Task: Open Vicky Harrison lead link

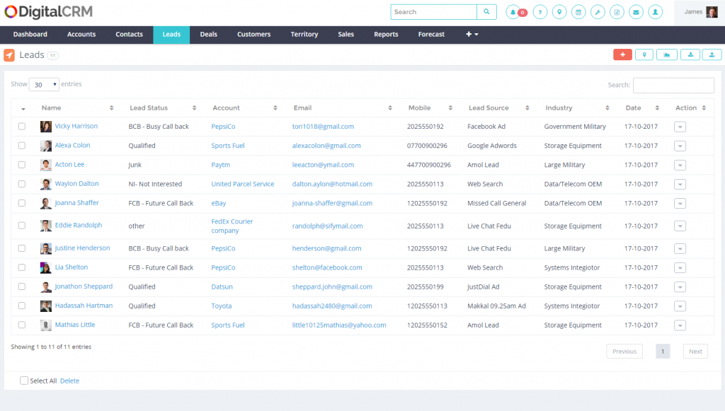Action: [x=76, y=126]
